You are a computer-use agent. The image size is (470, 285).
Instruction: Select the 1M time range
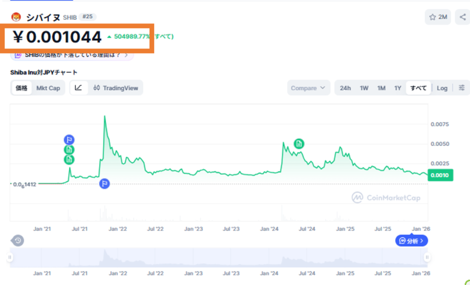click(x=381, y=88)
